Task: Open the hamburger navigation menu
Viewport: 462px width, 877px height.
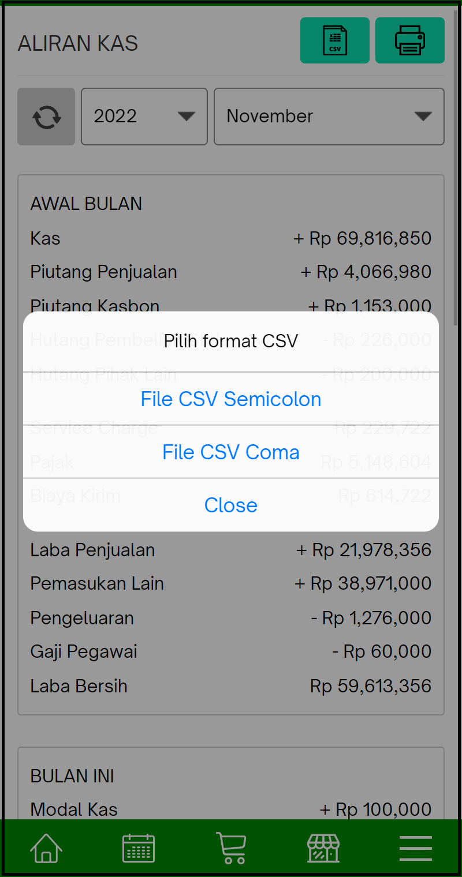Action: 415,848
